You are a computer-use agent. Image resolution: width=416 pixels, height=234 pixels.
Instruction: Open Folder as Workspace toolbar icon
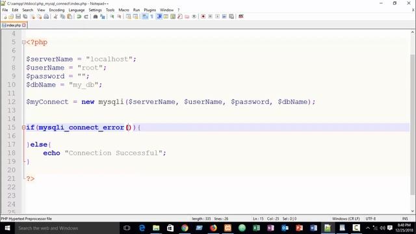[x=187, y=17]
